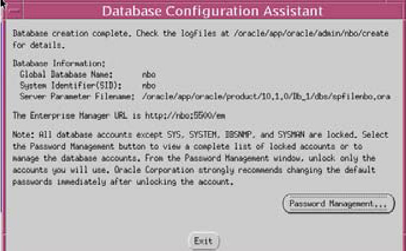Click the Password Management button

338,204
